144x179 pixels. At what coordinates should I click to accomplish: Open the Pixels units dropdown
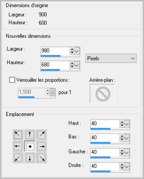click(111, 58)
